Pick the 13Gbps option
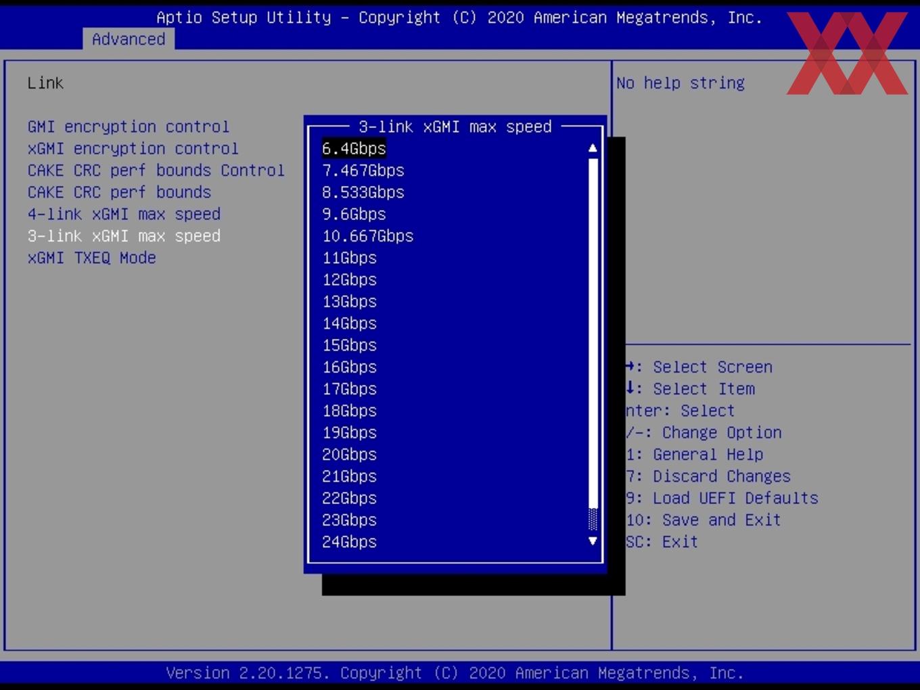 coord(349,301)
